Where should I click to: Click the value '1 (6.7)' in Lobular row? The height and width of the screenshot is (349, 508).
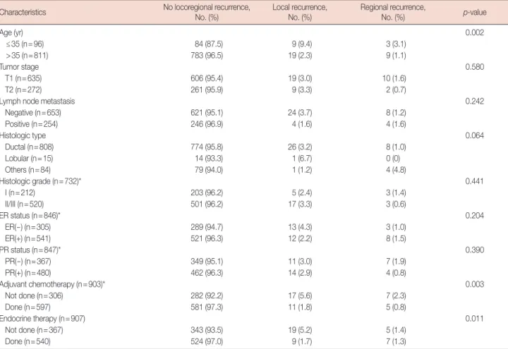302,159
